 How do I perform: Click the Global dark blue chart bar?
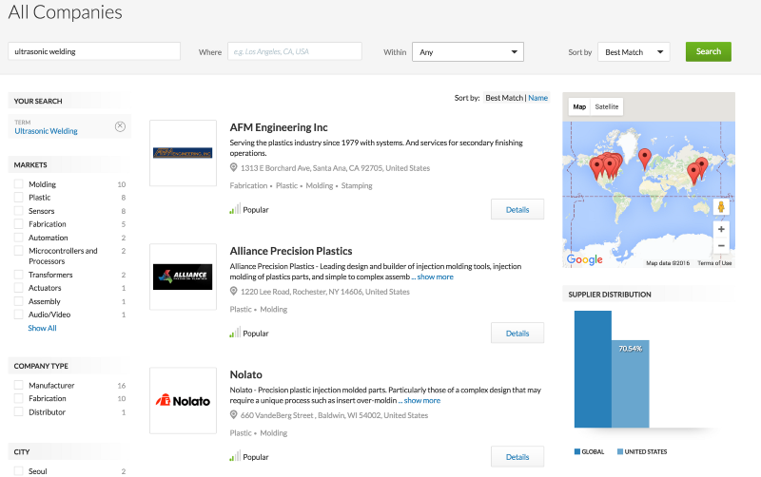tap(593, 369)
